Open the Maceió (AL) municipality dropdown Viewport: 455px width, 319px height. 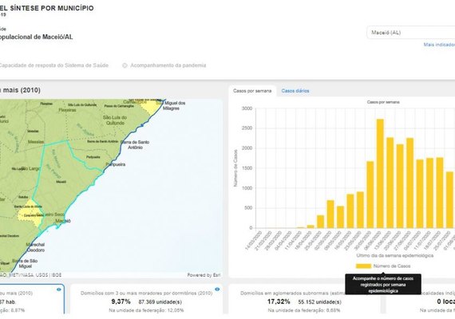411,33
